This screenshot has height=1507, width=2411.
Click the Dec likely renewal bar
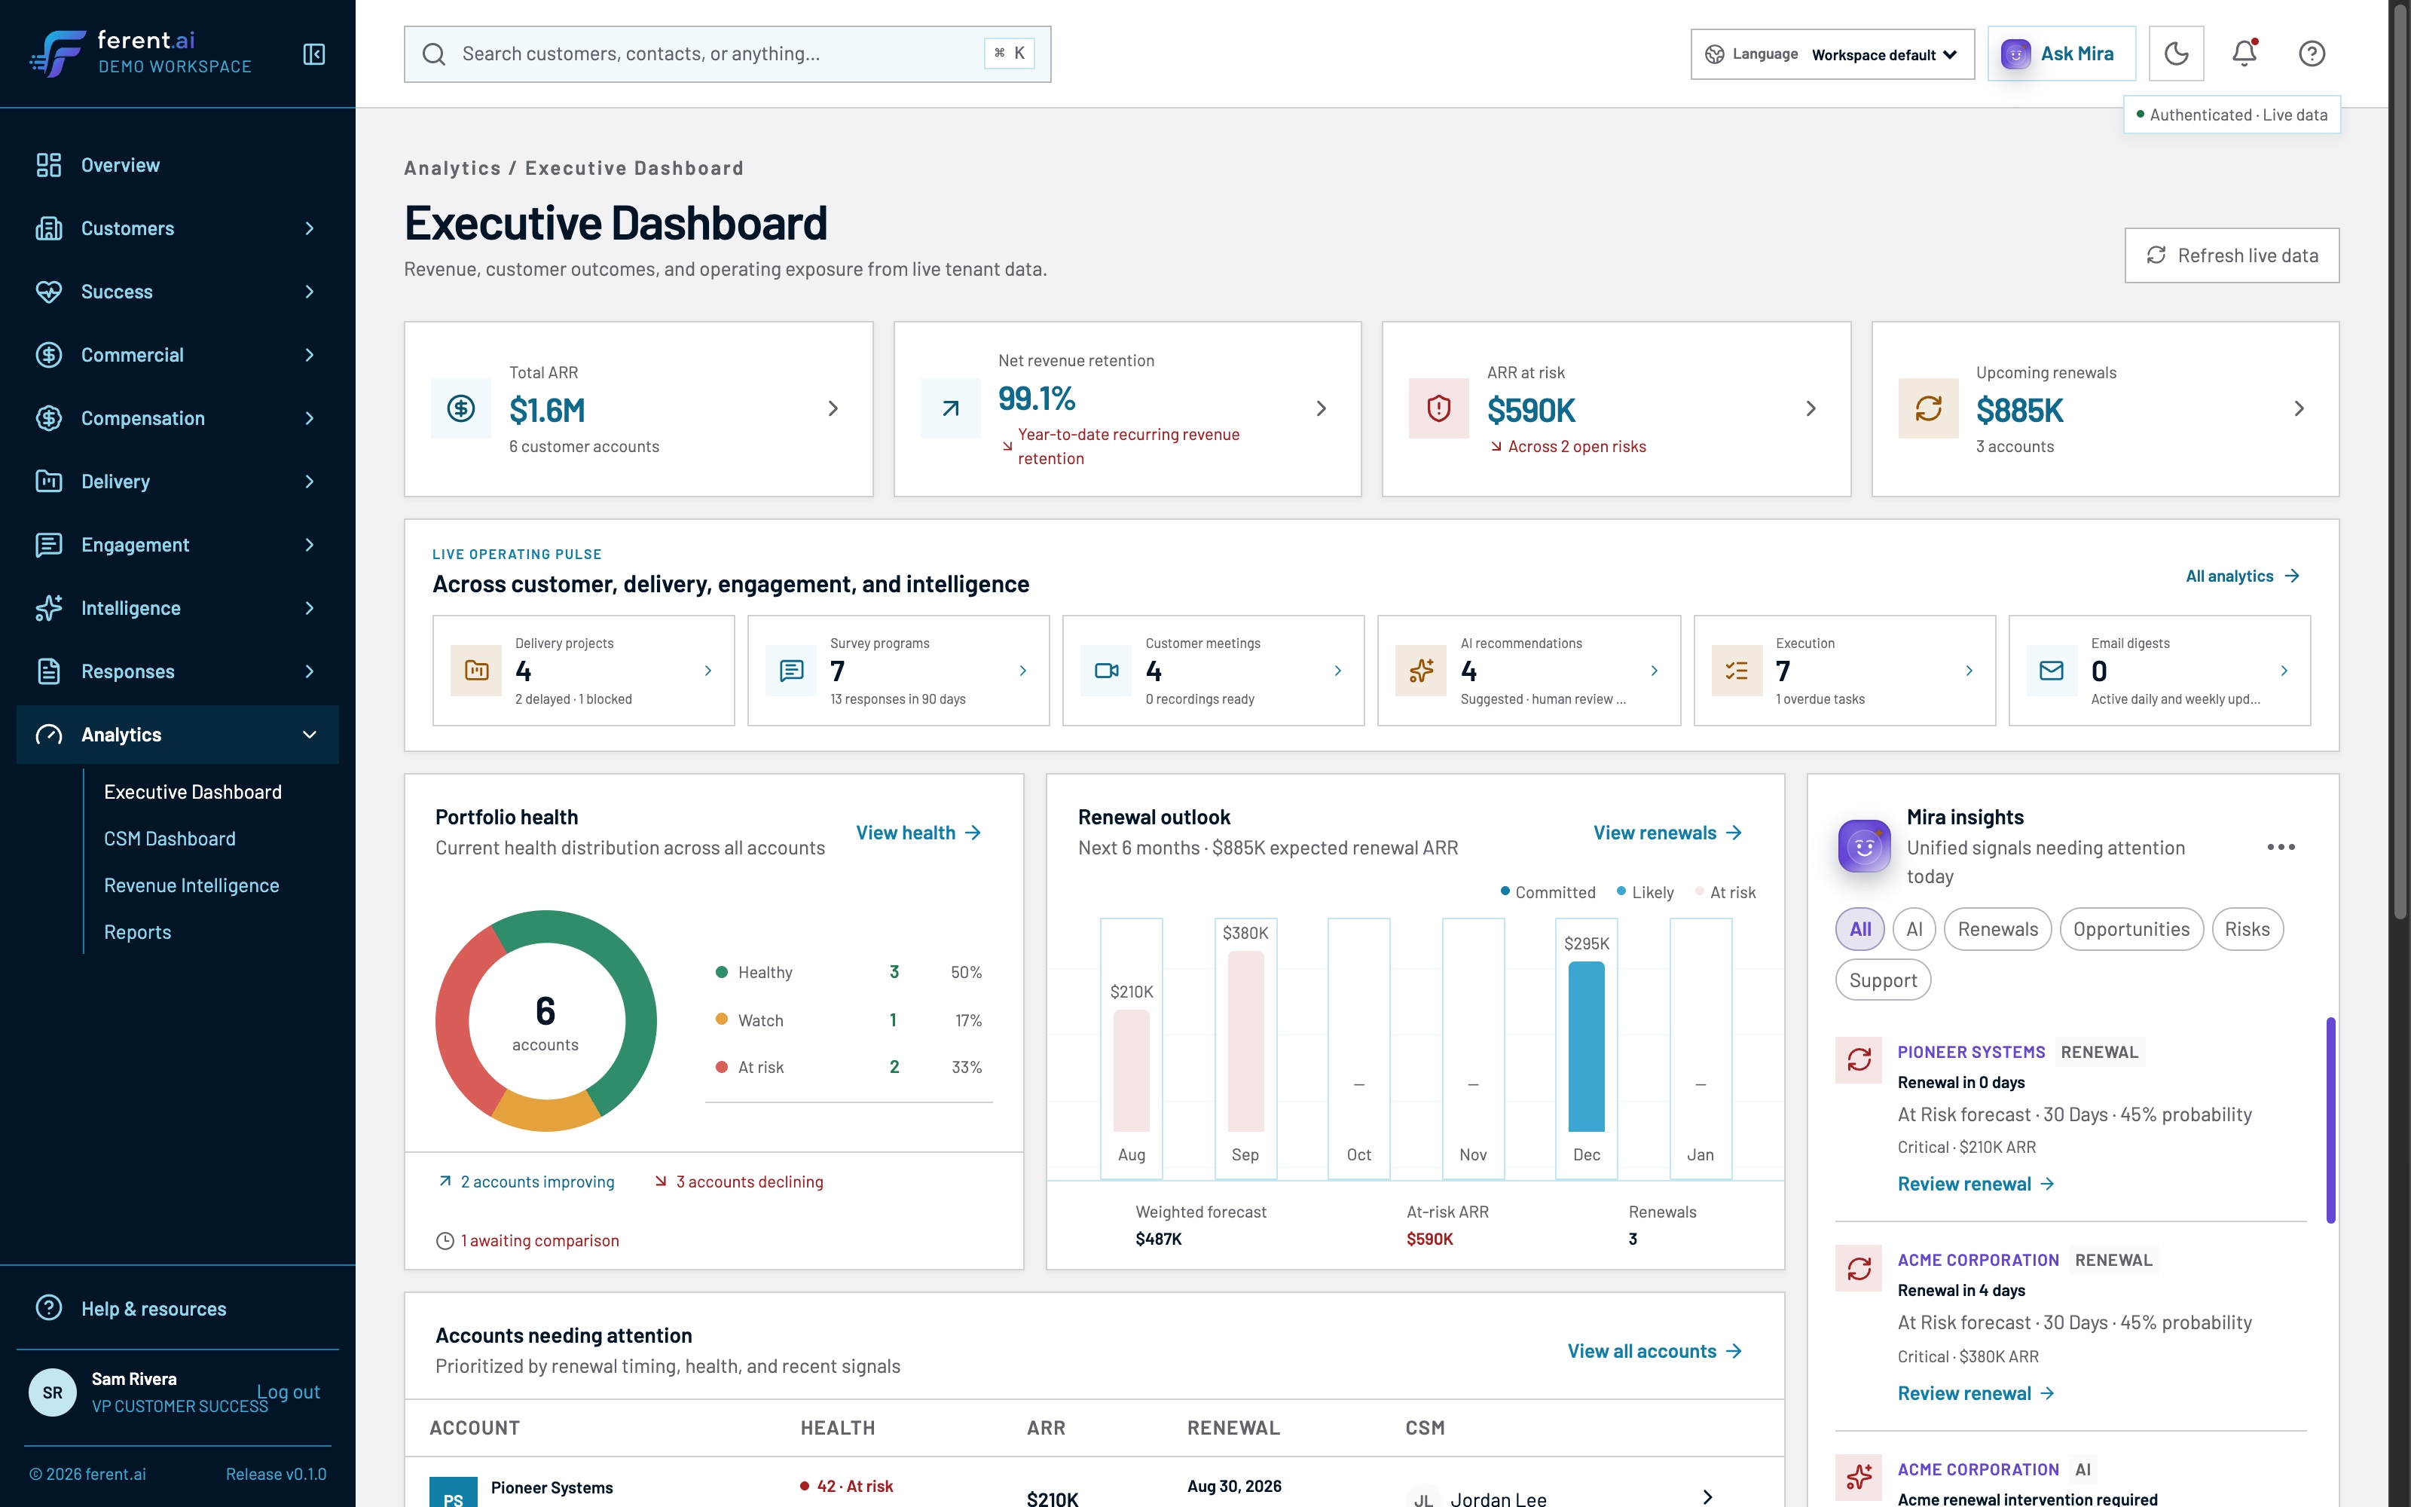pos(1586,1046)
